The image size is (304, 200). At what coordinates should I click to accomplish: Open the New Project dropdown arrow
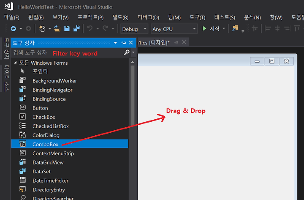pos(50,29)
